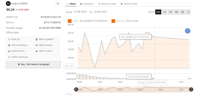This screenshot has height=97, width=216.
Task: Click the Market Cap value $10,028,522,672.00
Action: point(51,17)
